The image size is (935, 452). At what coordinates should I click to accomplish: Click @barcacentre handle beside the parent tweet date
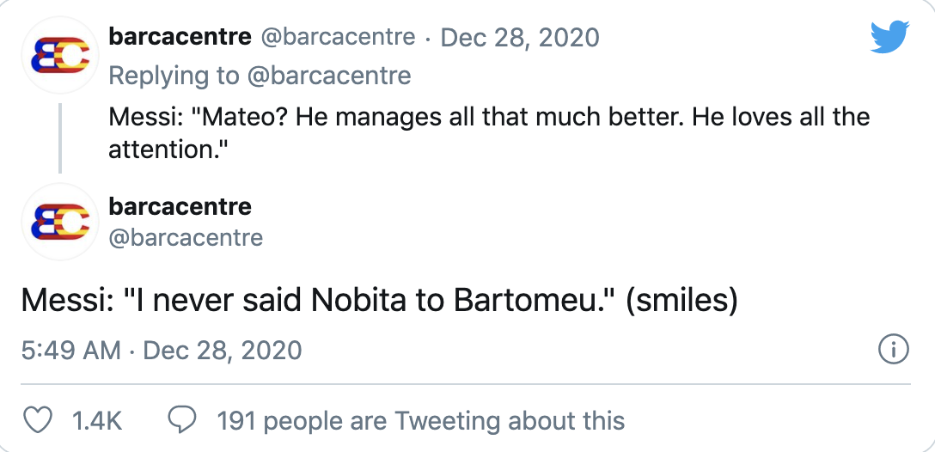(x=337, y=38)
